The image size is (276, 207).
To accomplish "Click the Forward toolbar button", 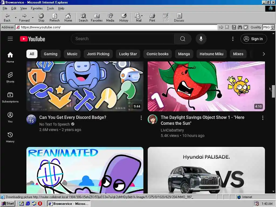I will pos(24,18).
